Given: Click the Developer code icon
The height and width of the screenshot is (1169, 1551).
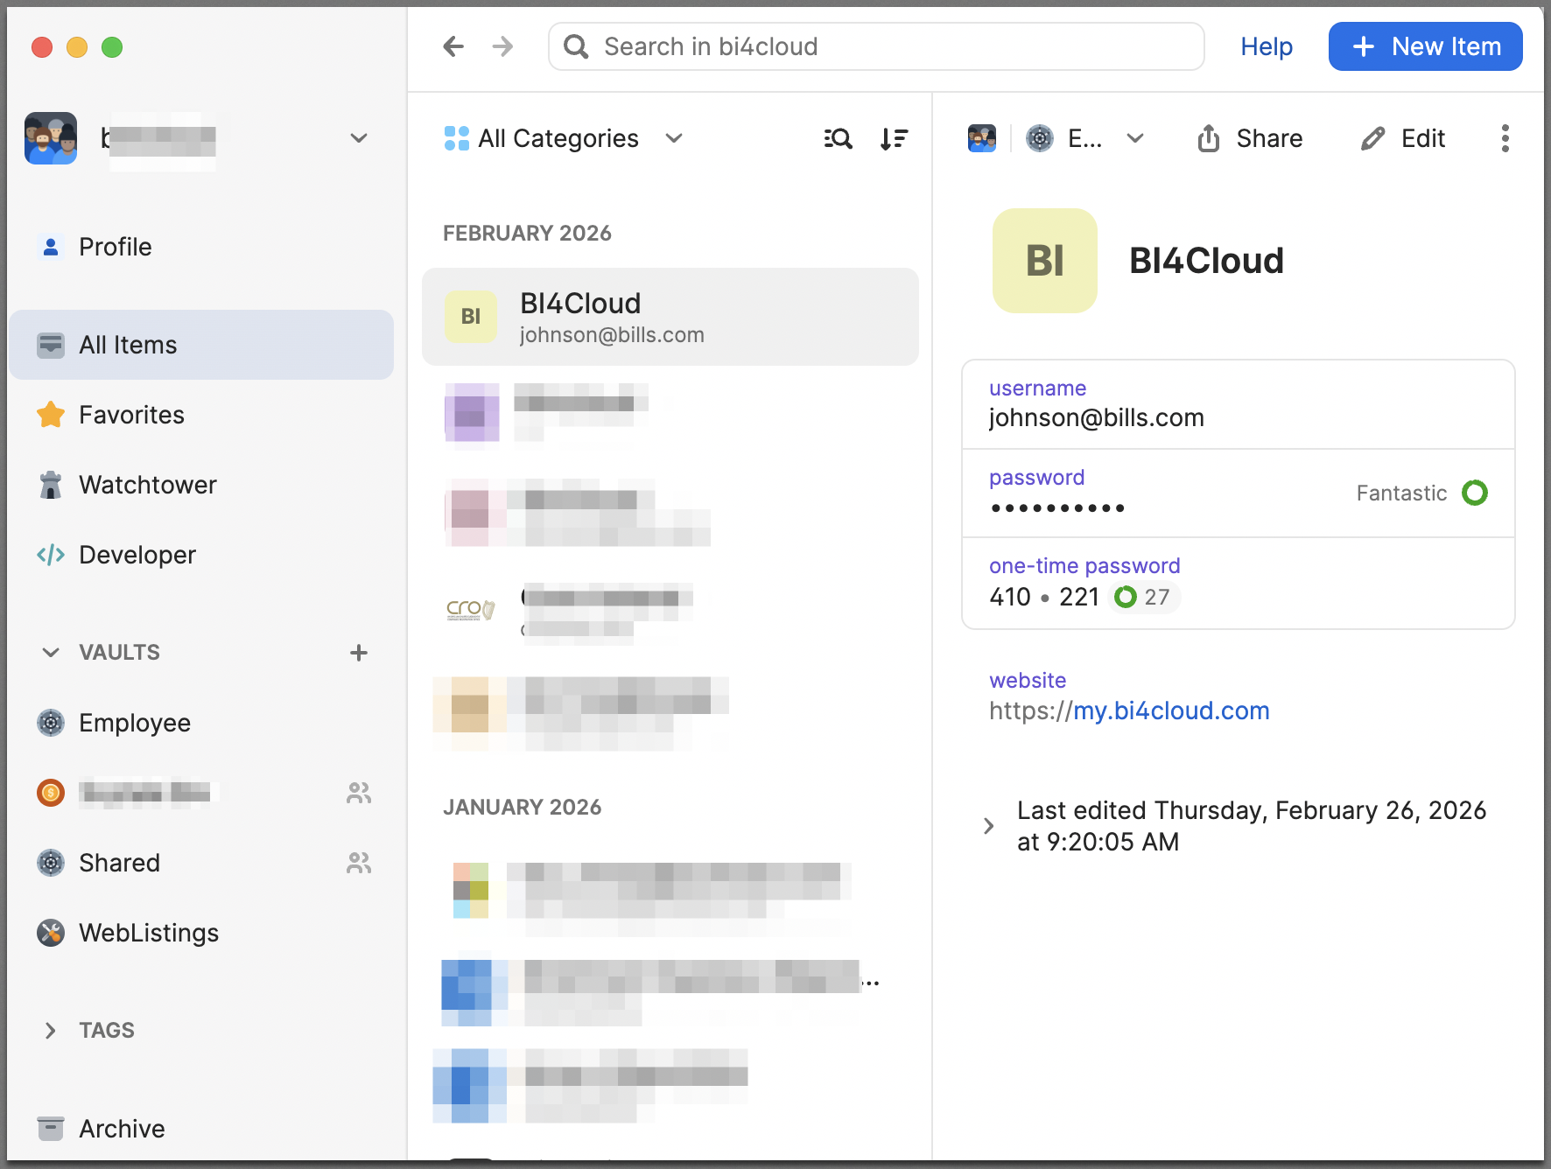Looking at the screenshot, I should coord(51,555).
